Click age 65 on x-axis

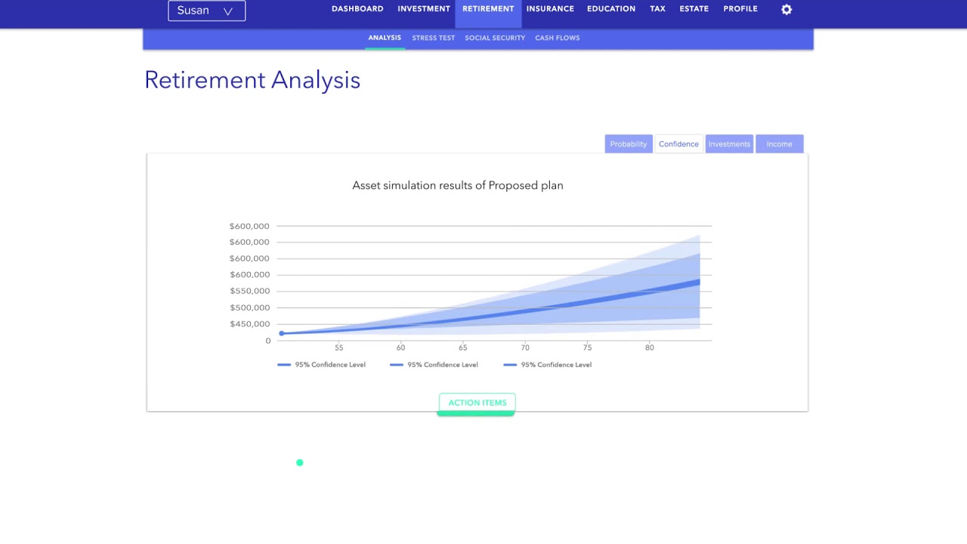point(462,348)
